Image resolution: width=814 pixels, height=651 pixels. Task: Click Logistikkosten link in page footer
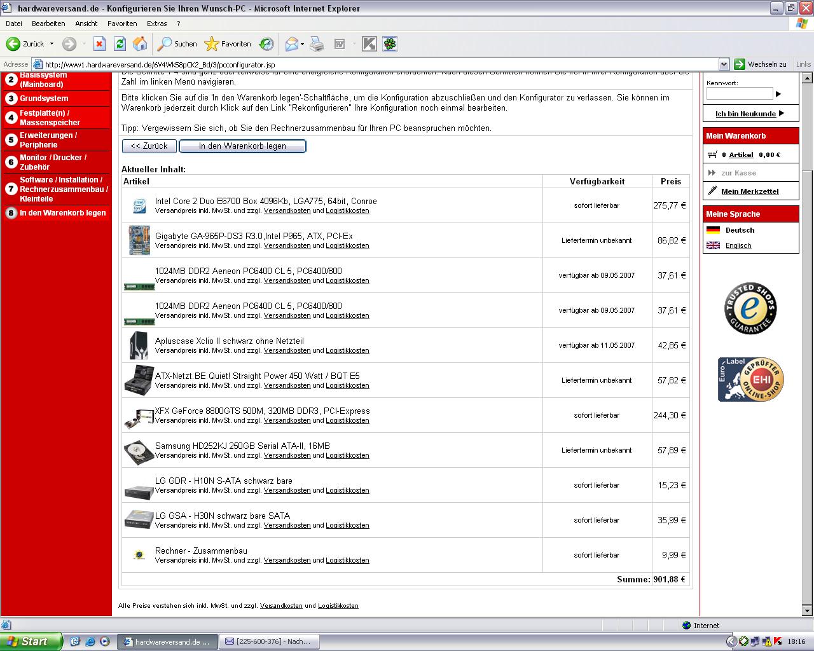tap(338, 606)
